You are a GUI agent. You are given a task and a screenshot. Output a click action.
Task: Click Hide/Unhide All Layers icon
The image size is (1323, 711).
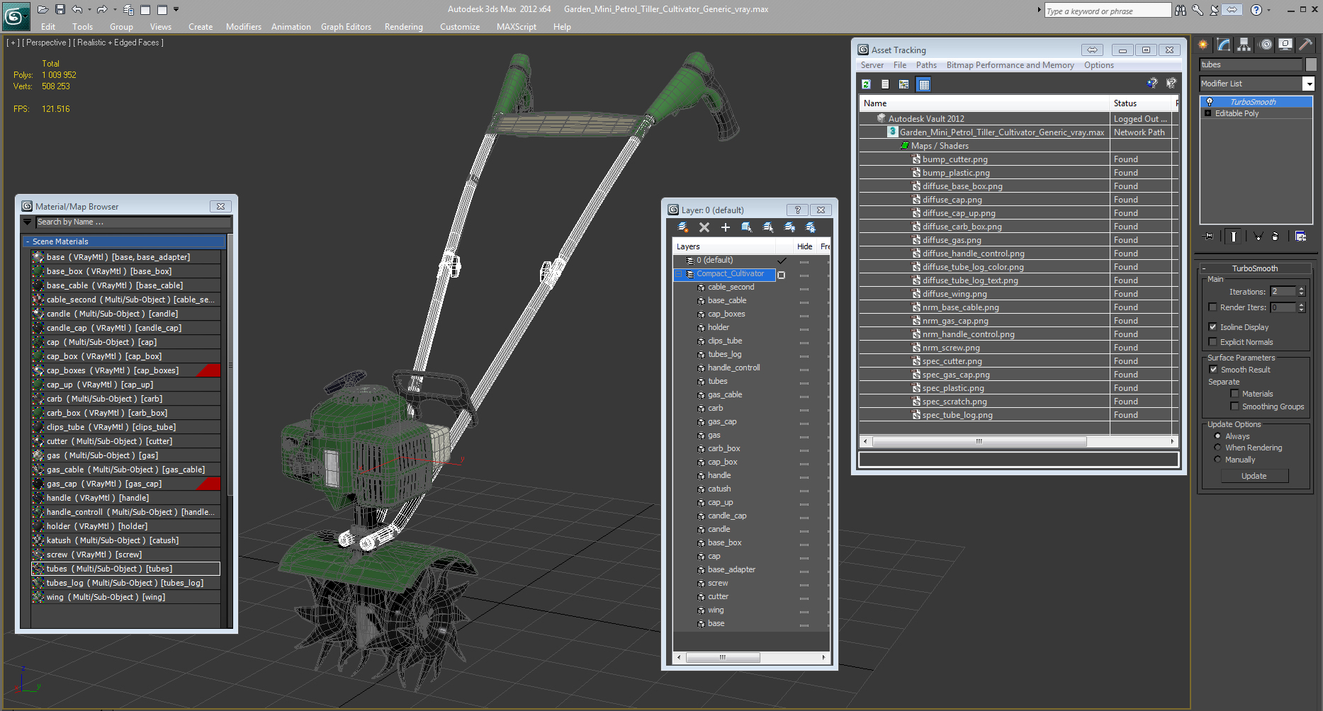click(x=789, y=227)
